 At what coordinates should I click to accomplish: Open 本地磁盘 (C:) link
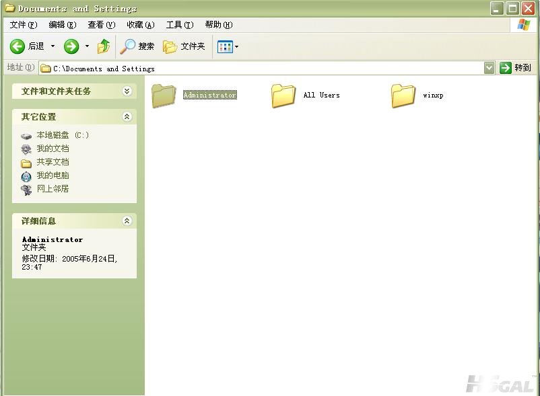pos(63,135)
